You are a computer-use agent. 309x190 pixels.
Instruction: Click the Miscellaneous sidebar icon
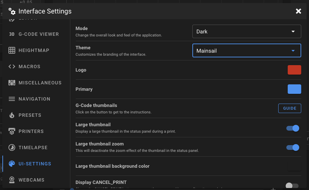12,83
